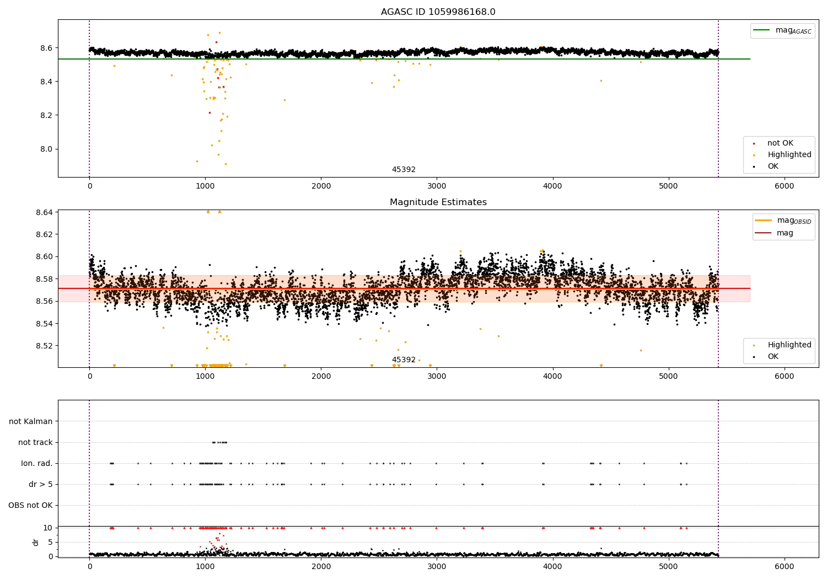Click the 8.2 y-axis tick of the AGASC plot
827x579 pixels.
click(46, 115)
